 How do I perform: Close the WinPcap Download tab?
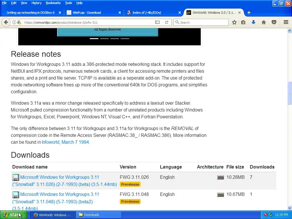point(120,13)
